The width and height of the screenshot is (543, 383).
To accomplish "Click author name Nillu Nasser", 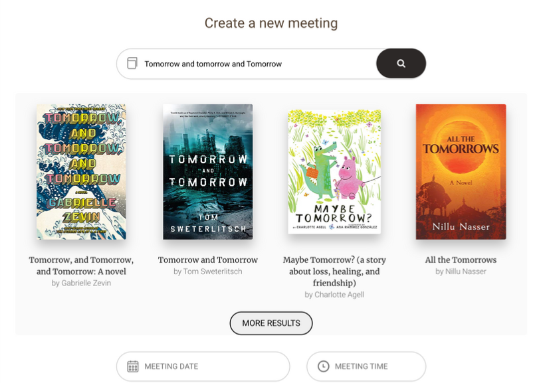I will click(x=461, y=271).
